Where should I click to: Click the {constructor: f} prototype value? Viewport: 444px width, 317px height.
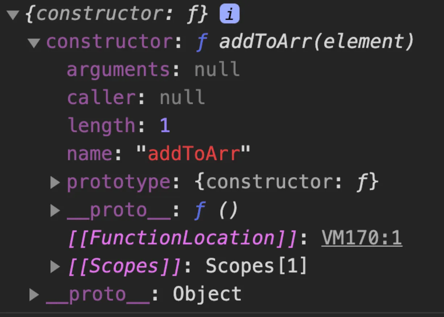coord(287,182)
